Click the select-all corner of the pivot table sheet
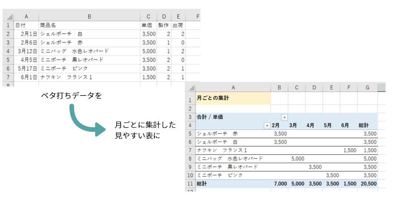 (191, 88)
